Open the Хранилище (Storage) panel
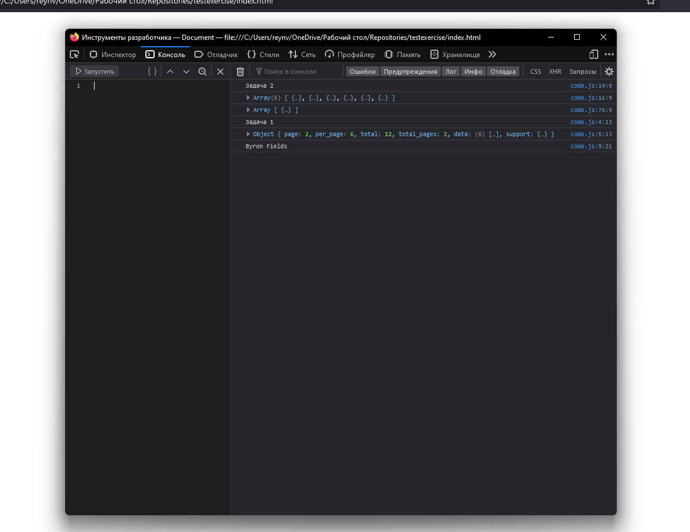The image size is (690, 532). point(455,54)
